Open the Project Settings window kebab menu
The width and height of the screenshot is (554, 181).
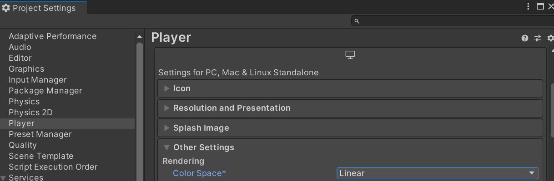point(528,6)
